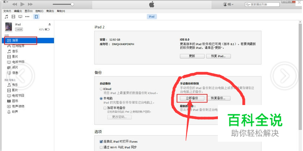Viewport: 303px width, 151px height.
Task: Click the iPad tab at top center
Action: tap(152, 16)
